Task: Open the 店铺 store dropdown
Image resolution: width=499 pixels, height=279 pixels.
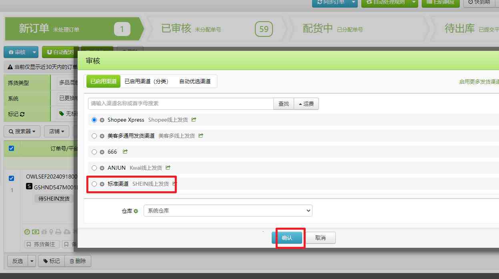Action: pyautogui.click(x=56, y=131)
